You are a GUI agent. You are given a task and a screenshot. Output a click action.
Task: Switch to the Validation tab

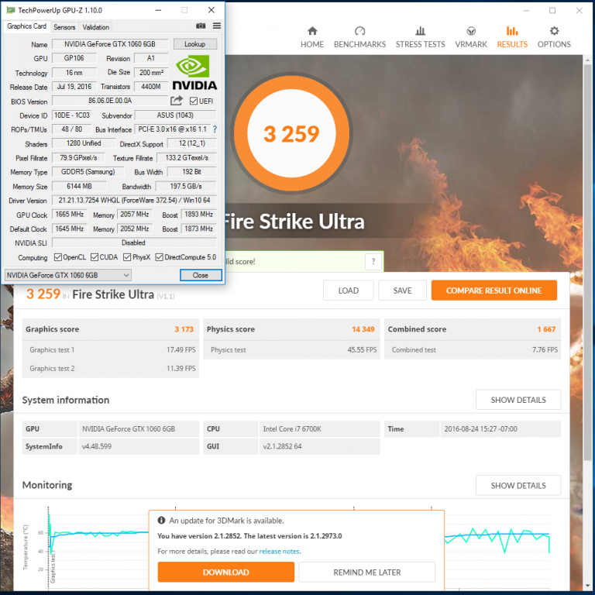(x=95, y=27)
